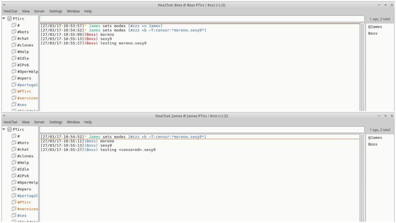Screen dimensions: 396x223
Task: Click the #IPv6 channel icon in James window
Action: click(x=14, y=176)
